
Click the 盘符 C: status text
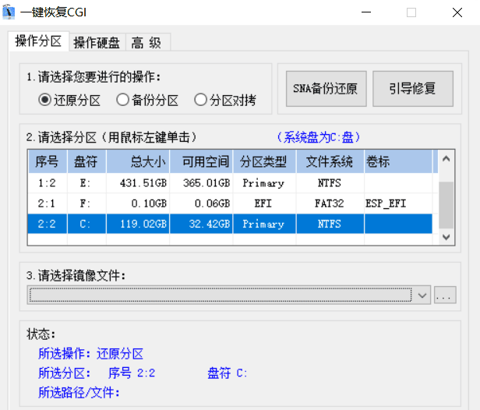228,373
